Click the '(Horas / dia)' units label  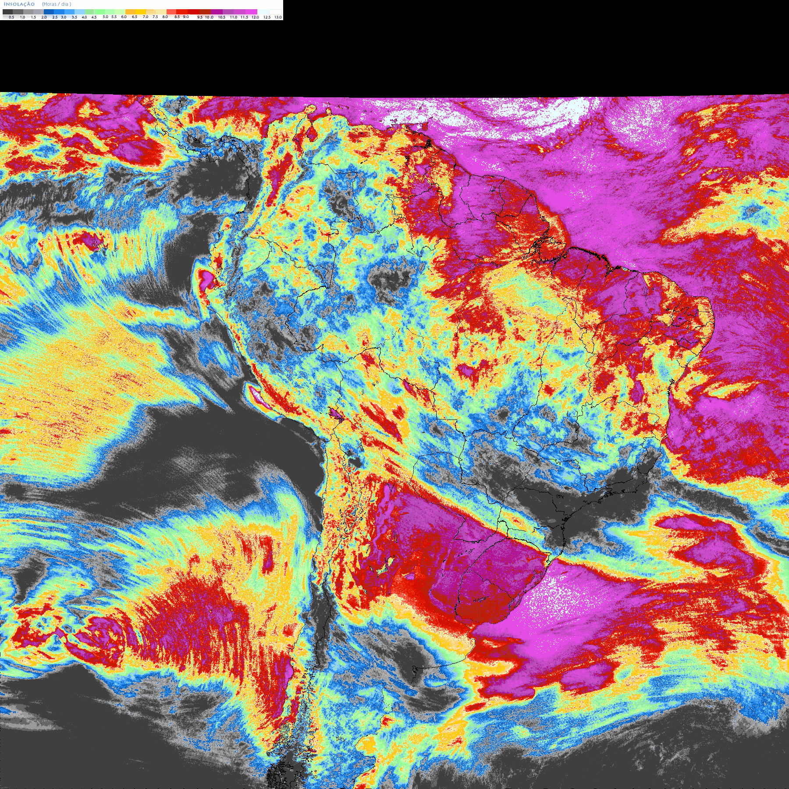point(57,4)
